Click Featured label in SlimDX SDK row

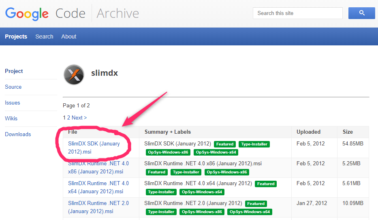(x=225, y=144)
